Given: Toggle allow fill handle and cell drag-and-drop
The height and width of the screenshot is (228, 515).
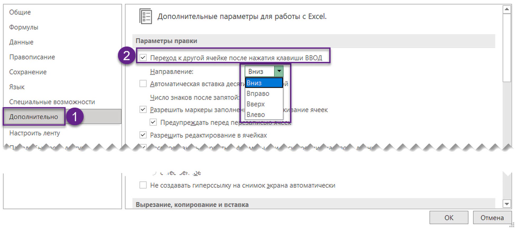Looking at the screenshot, I should coord(143,110).
